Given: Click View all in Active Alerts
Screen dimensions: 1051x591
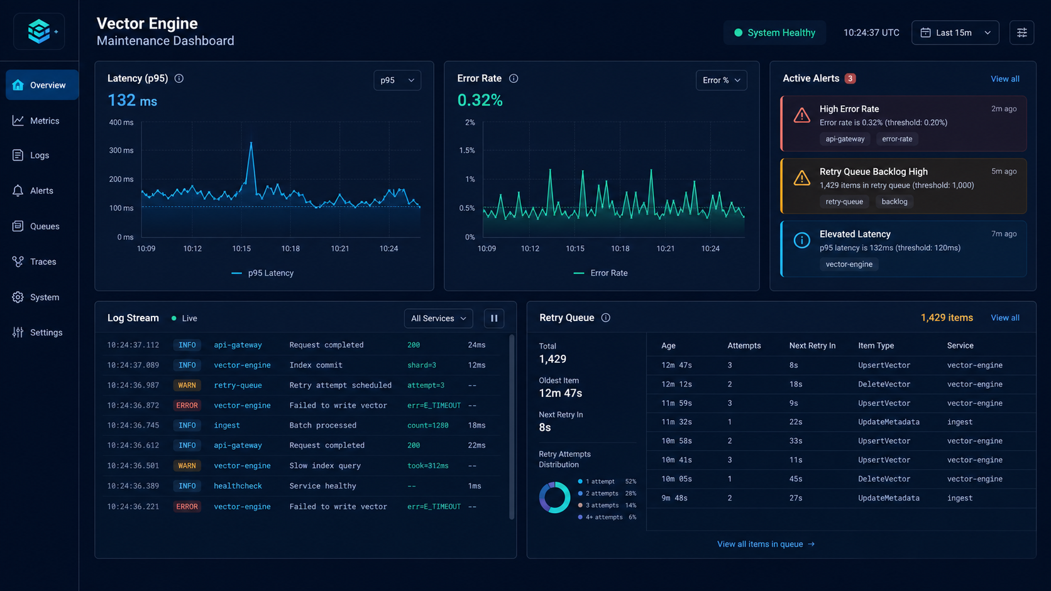Looking at the screenshot, I should pyautogui.click(x=1004, y=79).
